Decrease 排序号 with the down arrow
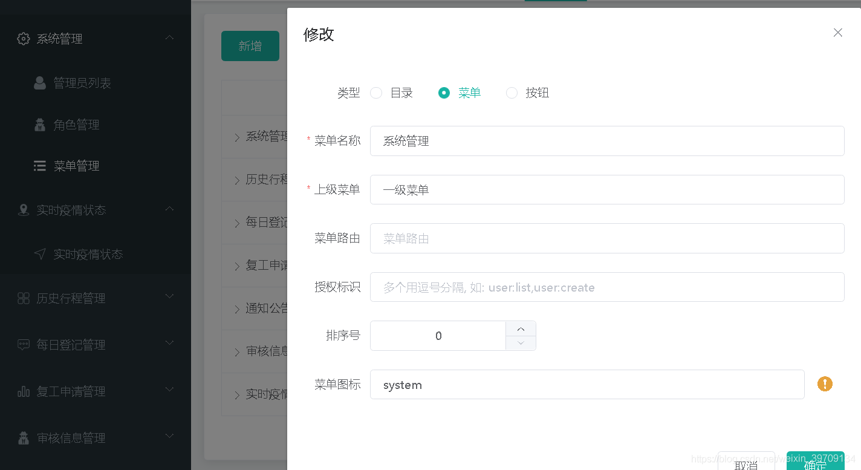Viewport: 861px width, 470px height. (521, 343)
